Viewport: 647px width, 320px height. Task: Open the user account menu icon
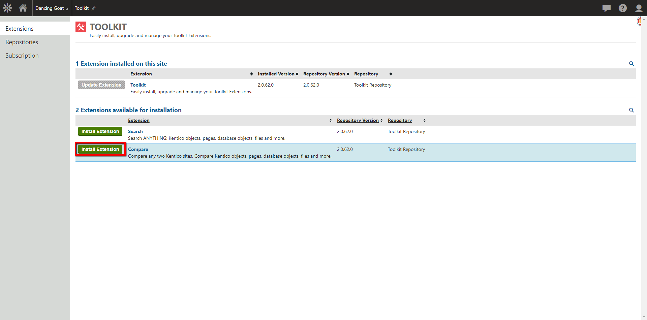pos(639,8)
